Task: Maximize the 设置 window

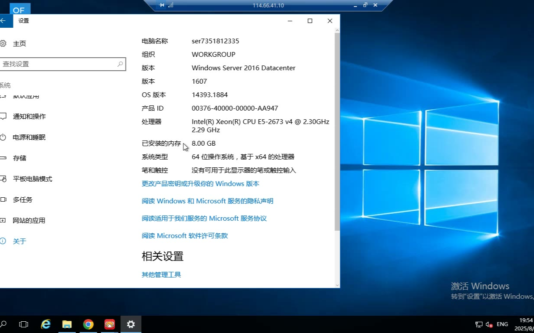Action: [x=310, y=21]
